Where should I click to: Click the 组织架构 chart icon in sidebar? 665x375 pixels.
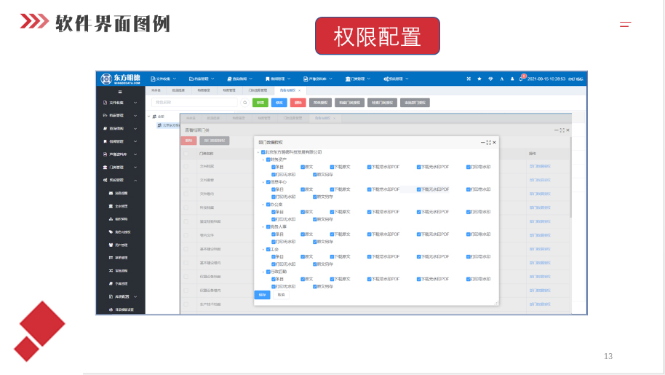[111, 218]
